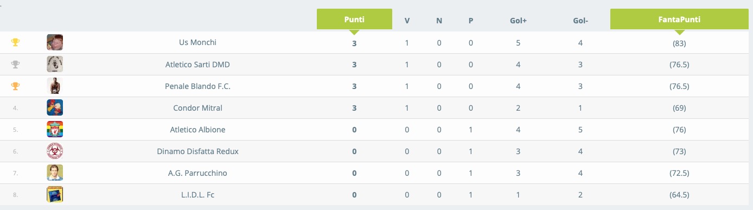Click the gold trophy icon beside Us Monchi
753x210 pixels.
pyautogui.click(x=16, y=42)
